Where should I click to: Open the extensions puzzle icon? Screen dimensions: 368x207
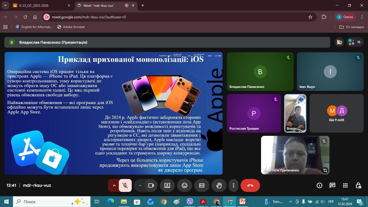pos(324,17)
